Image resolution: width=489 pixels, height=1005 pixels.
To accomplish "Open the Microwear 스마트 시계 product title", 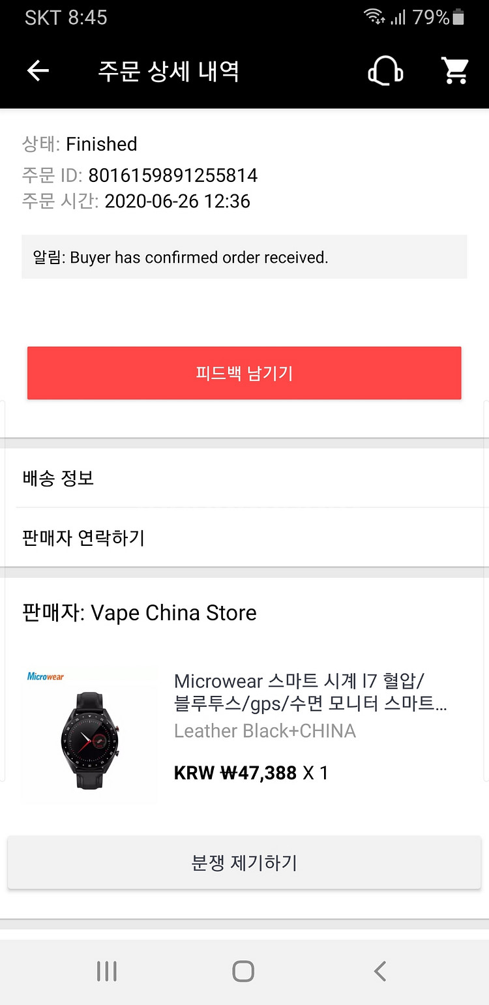I will pyautogui.click(x=310, y=693).
